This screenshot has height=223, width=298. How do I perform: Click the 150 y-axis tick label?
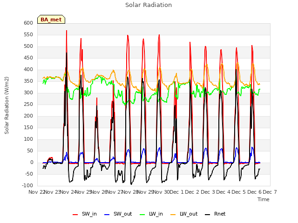pyautogui.click(x=28, y=127)
